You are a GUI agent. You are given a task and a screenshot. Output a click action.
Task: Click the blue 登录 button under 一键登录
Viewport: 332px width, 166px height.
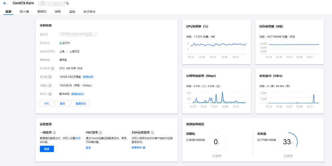[x=47, y=149]
